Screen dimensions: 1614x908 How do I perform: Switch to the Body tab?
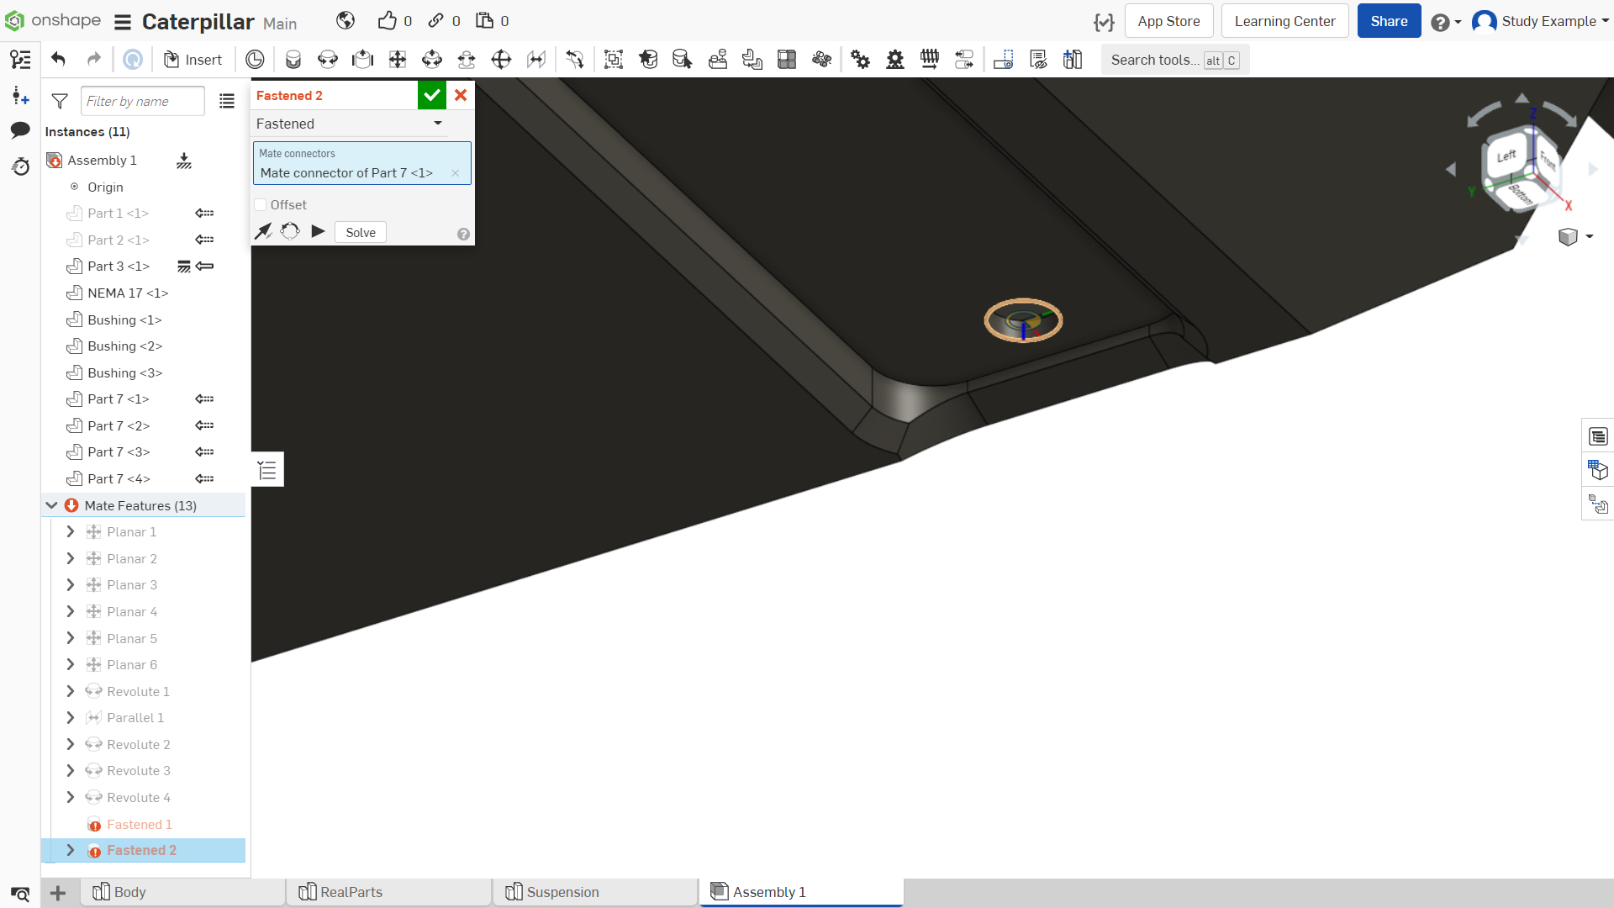[182, 892]
